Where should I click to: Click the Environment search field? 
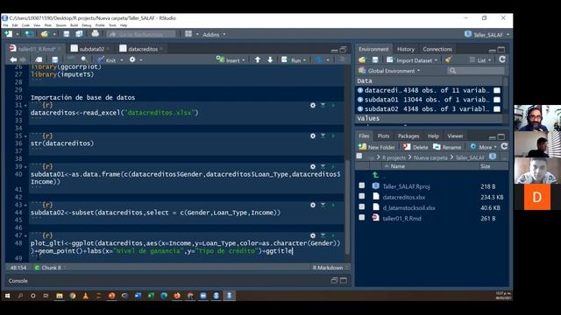[476, 71]
